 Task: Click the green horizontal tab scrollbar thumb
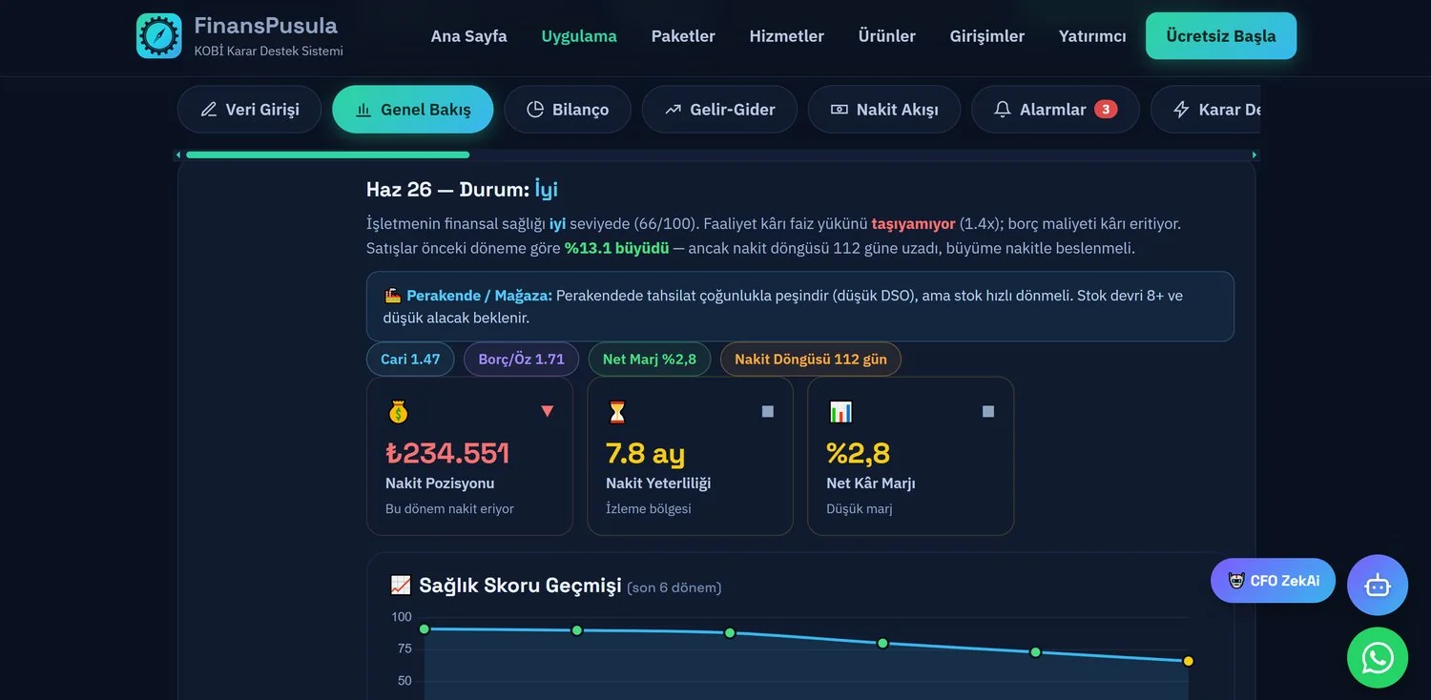click(x=327, y=154)
